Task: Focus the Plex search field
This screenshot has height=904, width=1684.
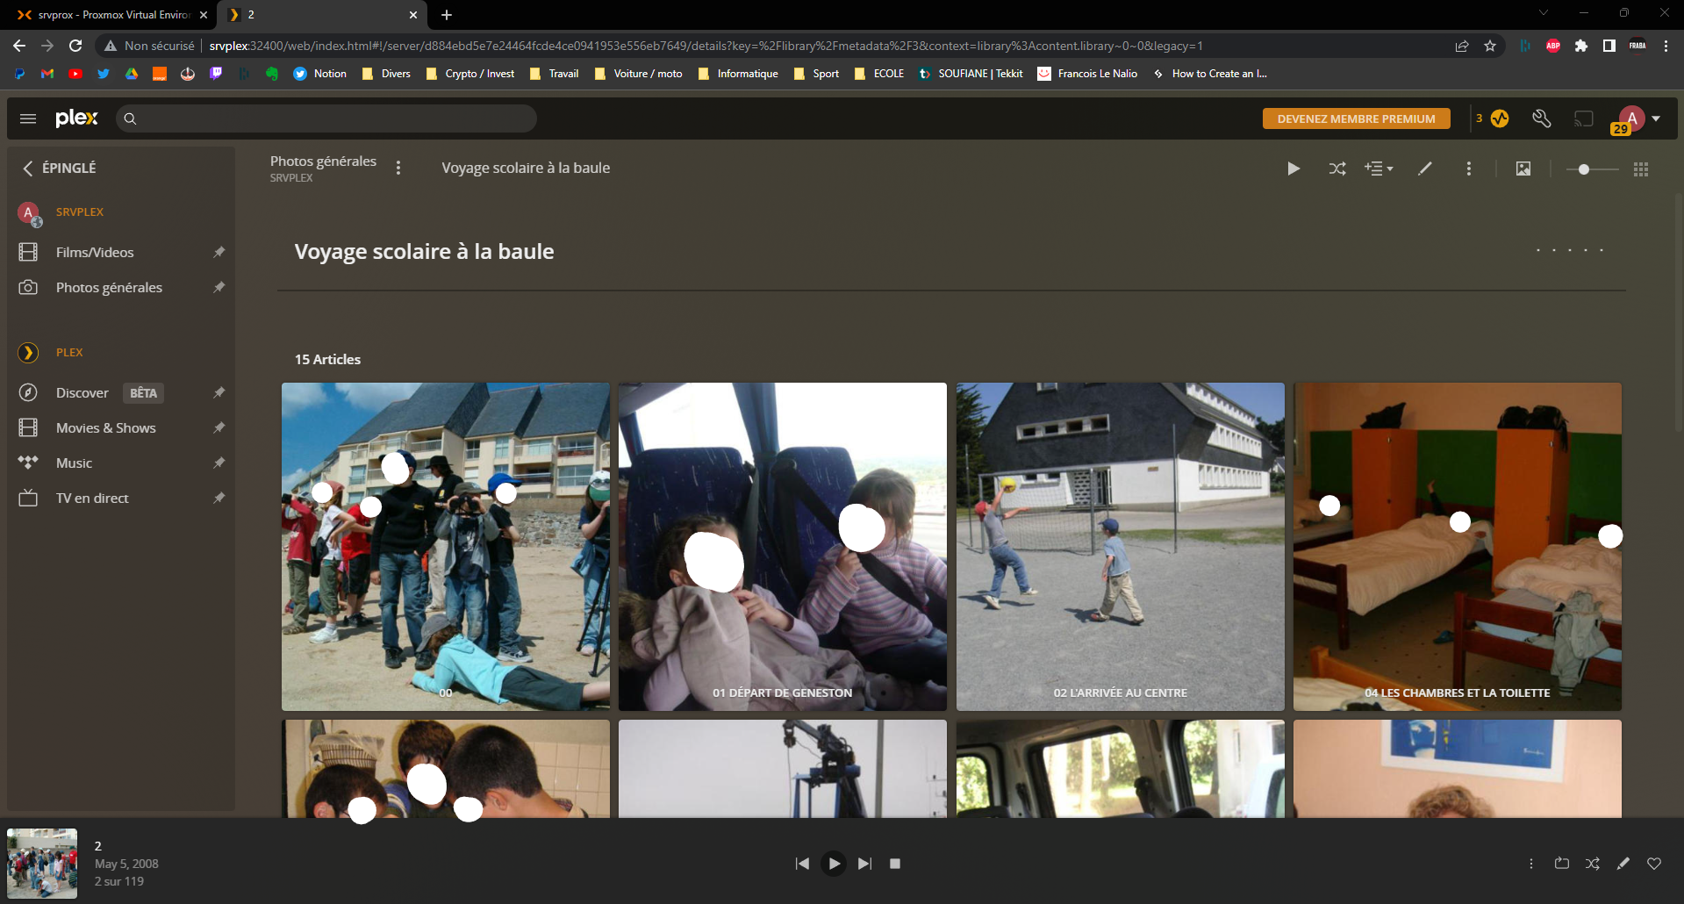Action: 326,118
